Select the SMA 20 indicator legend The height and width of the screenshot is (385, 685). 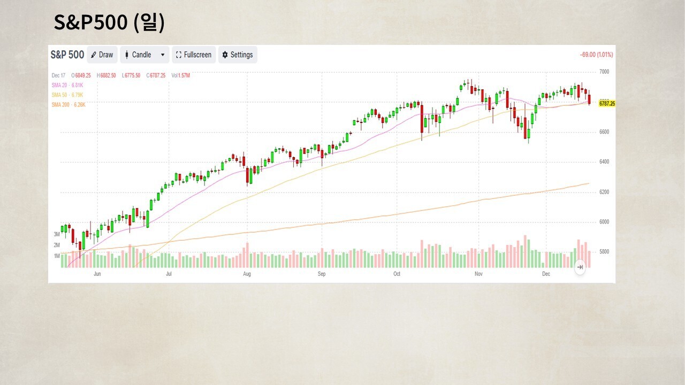tap(67, 85)
